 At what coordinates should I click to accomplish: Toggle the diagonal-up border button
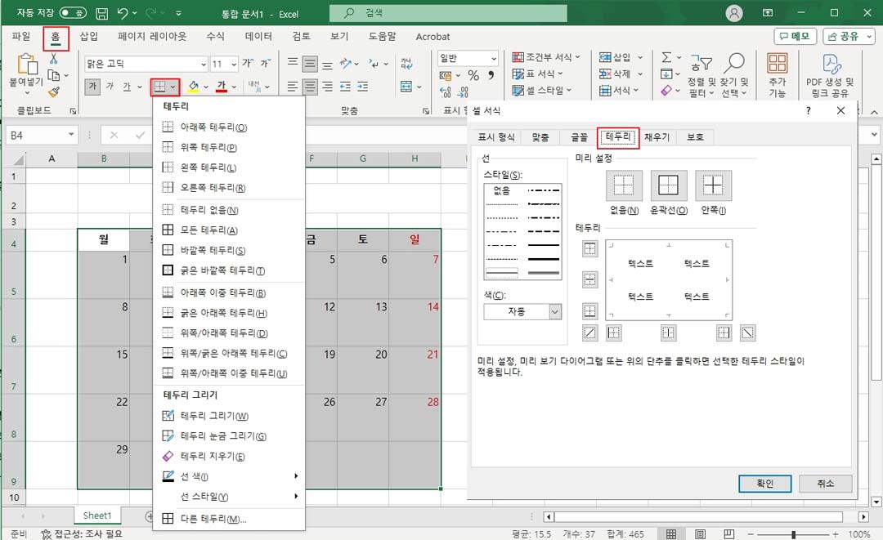point(589,333)
